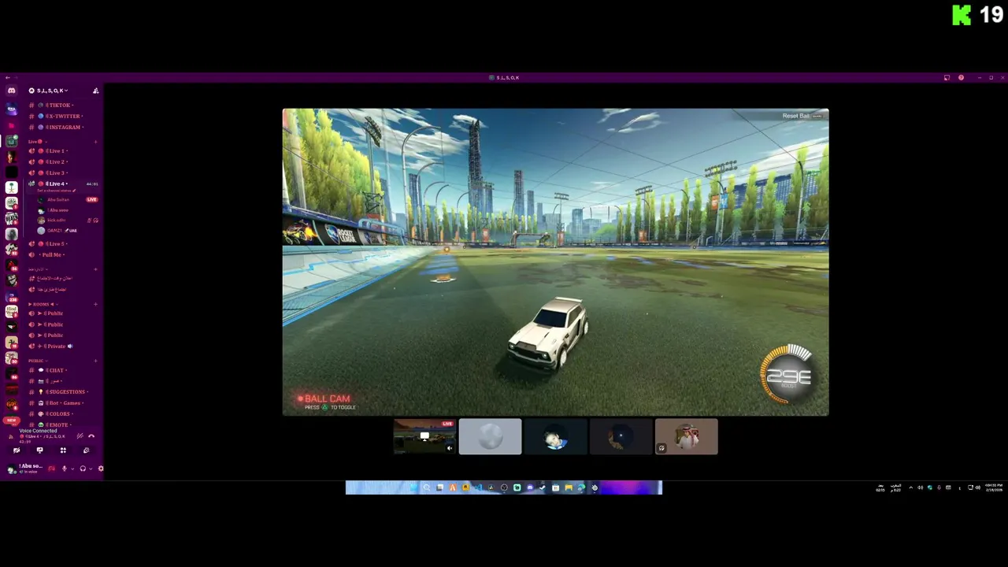
Task: Click the NEW unreads pill
Action: [x=12, y=421]
